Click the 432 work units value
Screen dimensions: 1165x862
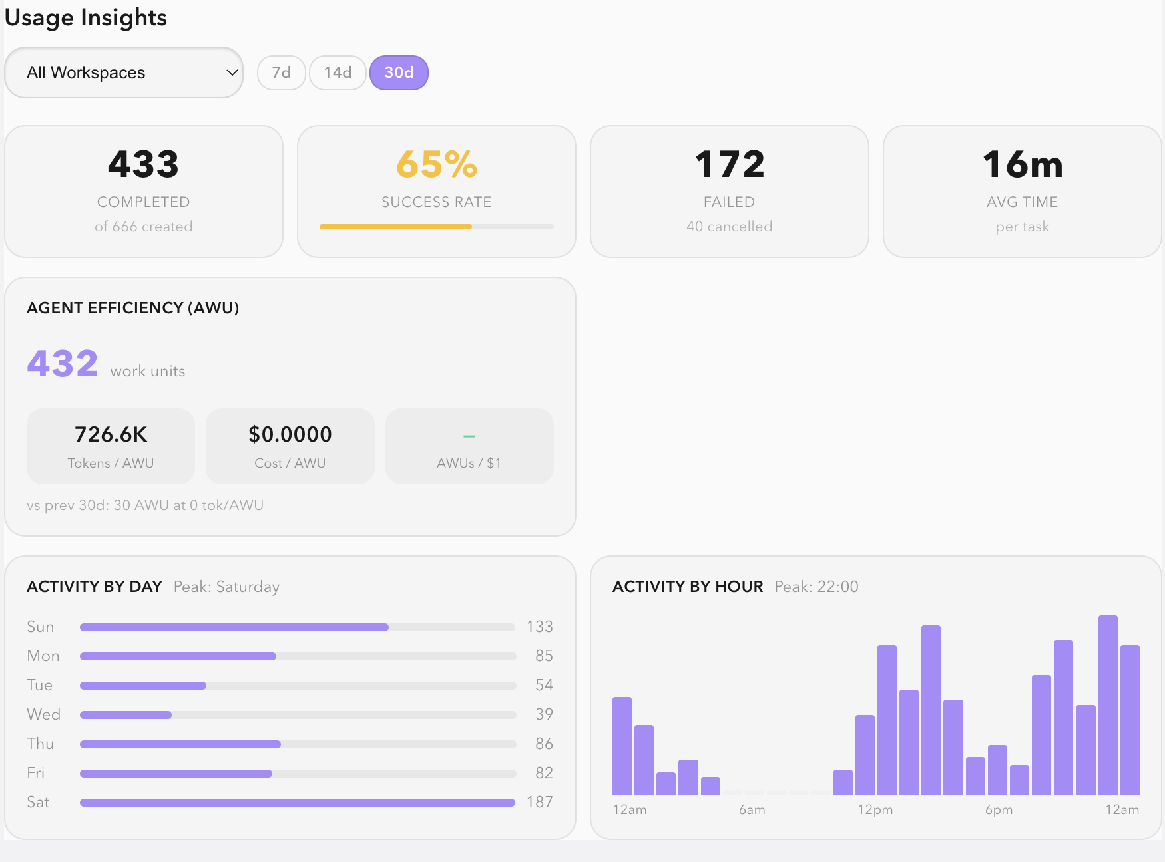click(x=62, y=362)
